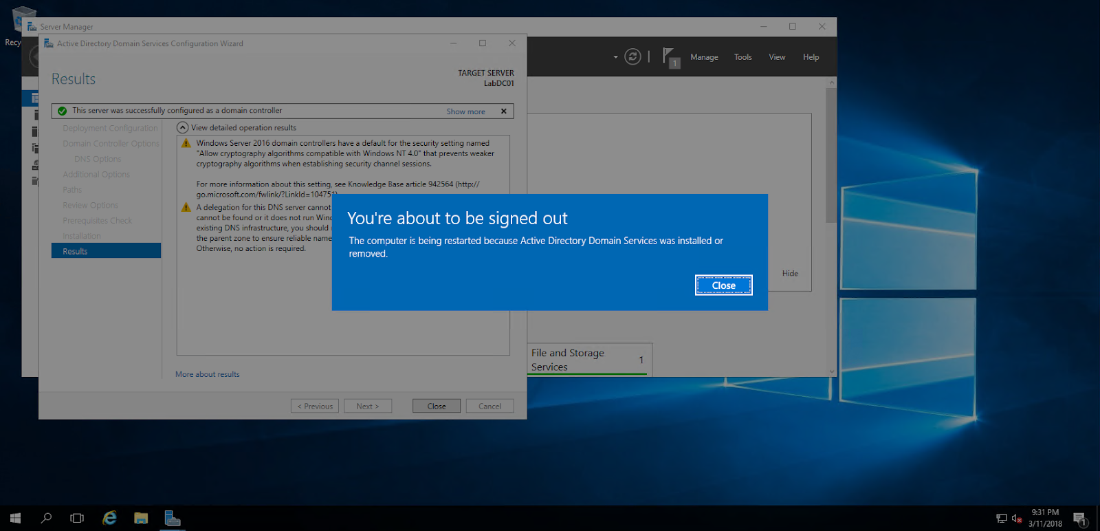This screenshot has height=531, width=1100.
Task: Click the volume icon in the system tray
Action: tap(1017, 519)
